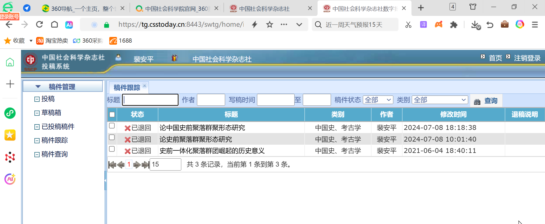The width and height of the screenshot is (545, 224).
Task: Open the scissors screenshot tool icon
Action: point(408,25)
